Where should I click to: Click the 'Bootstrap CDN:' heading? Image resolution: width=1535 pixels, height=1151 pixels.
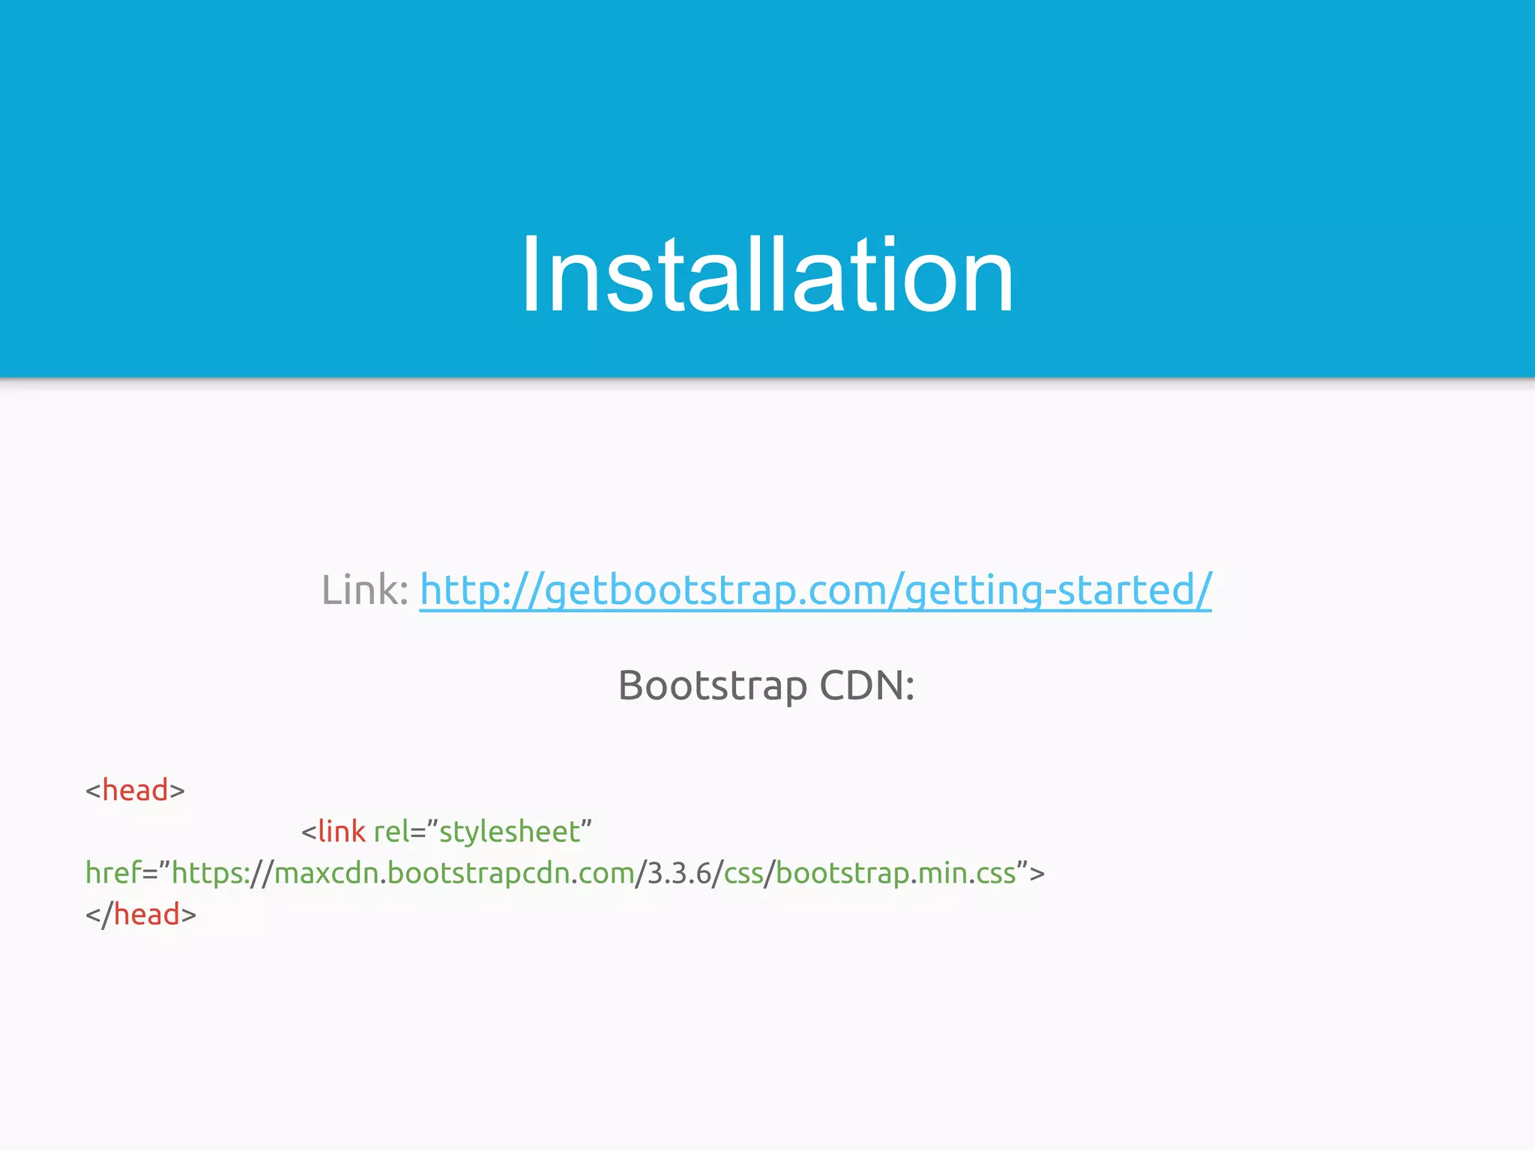click(x=766, y=685)
